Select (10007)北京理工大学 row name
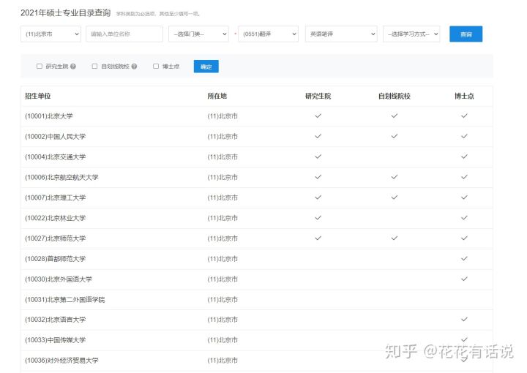 55,197
